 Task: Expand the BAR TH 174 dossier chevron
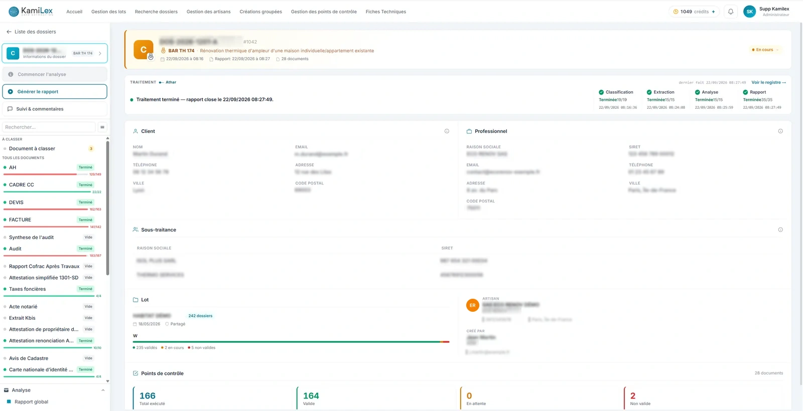click(100, 53)
